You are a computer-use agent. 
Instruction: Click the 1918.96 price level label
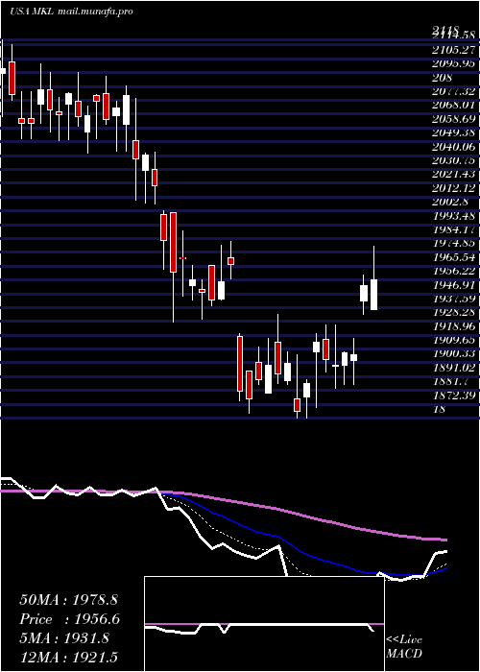(x=454, y=326)
